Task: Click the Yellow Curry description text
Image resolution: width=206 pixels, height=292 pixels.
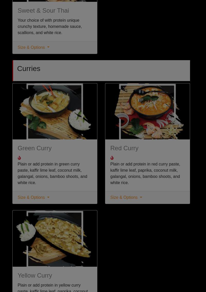Action: [x=53, y=288]
